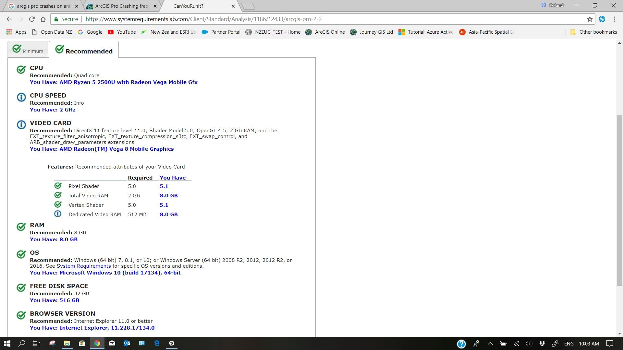
Task: Click the FREE DISK SPACE checkmark icon
Action: click(x=21, y=288)
